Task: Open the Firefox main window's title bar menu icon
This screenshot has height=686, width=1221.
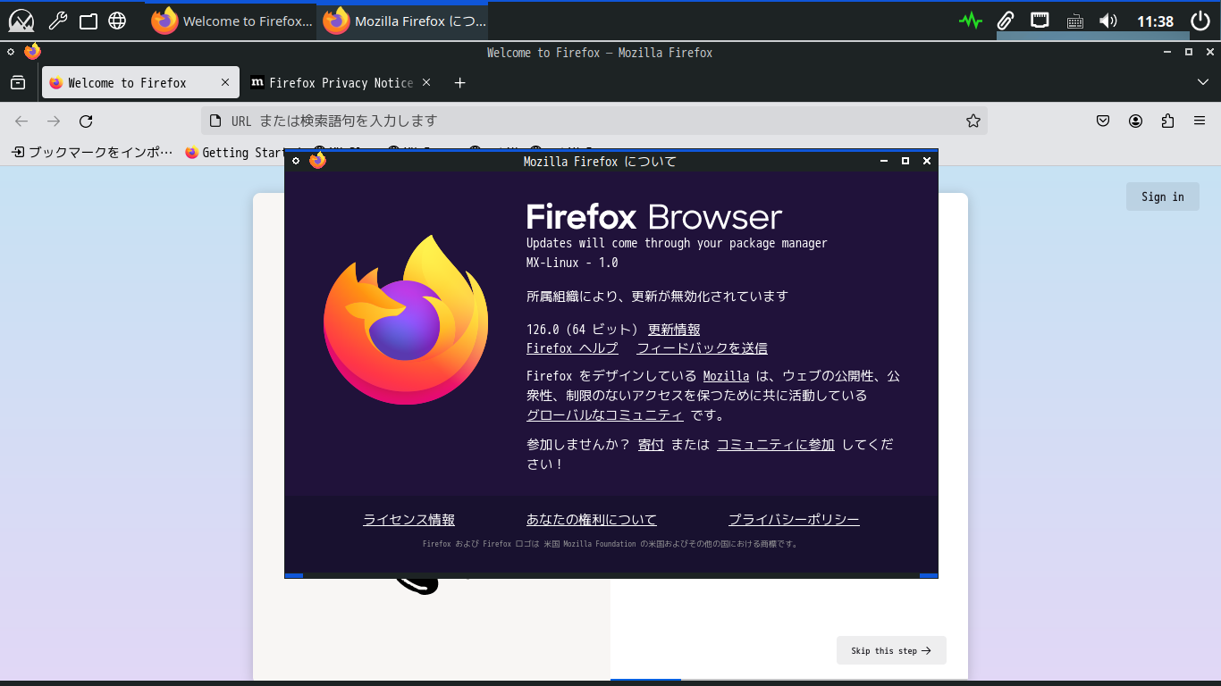Action: click(x=11, y=53)
